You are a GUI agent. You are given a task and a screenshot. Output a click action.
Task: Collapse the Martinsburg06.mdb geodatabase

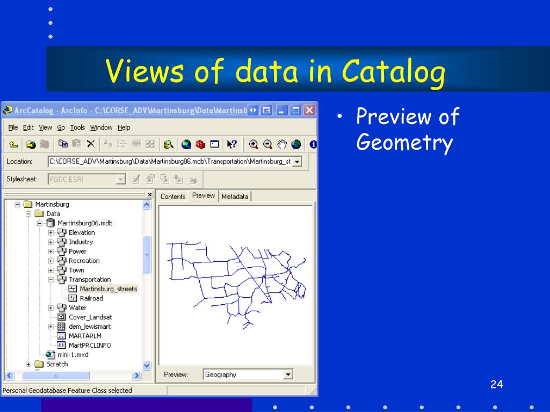coord(40,223)
